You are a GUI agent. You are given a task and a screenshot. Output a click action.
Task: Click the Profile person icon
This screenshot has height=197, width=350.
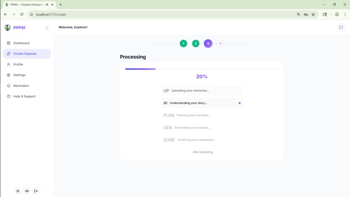[x=9, y=64]
